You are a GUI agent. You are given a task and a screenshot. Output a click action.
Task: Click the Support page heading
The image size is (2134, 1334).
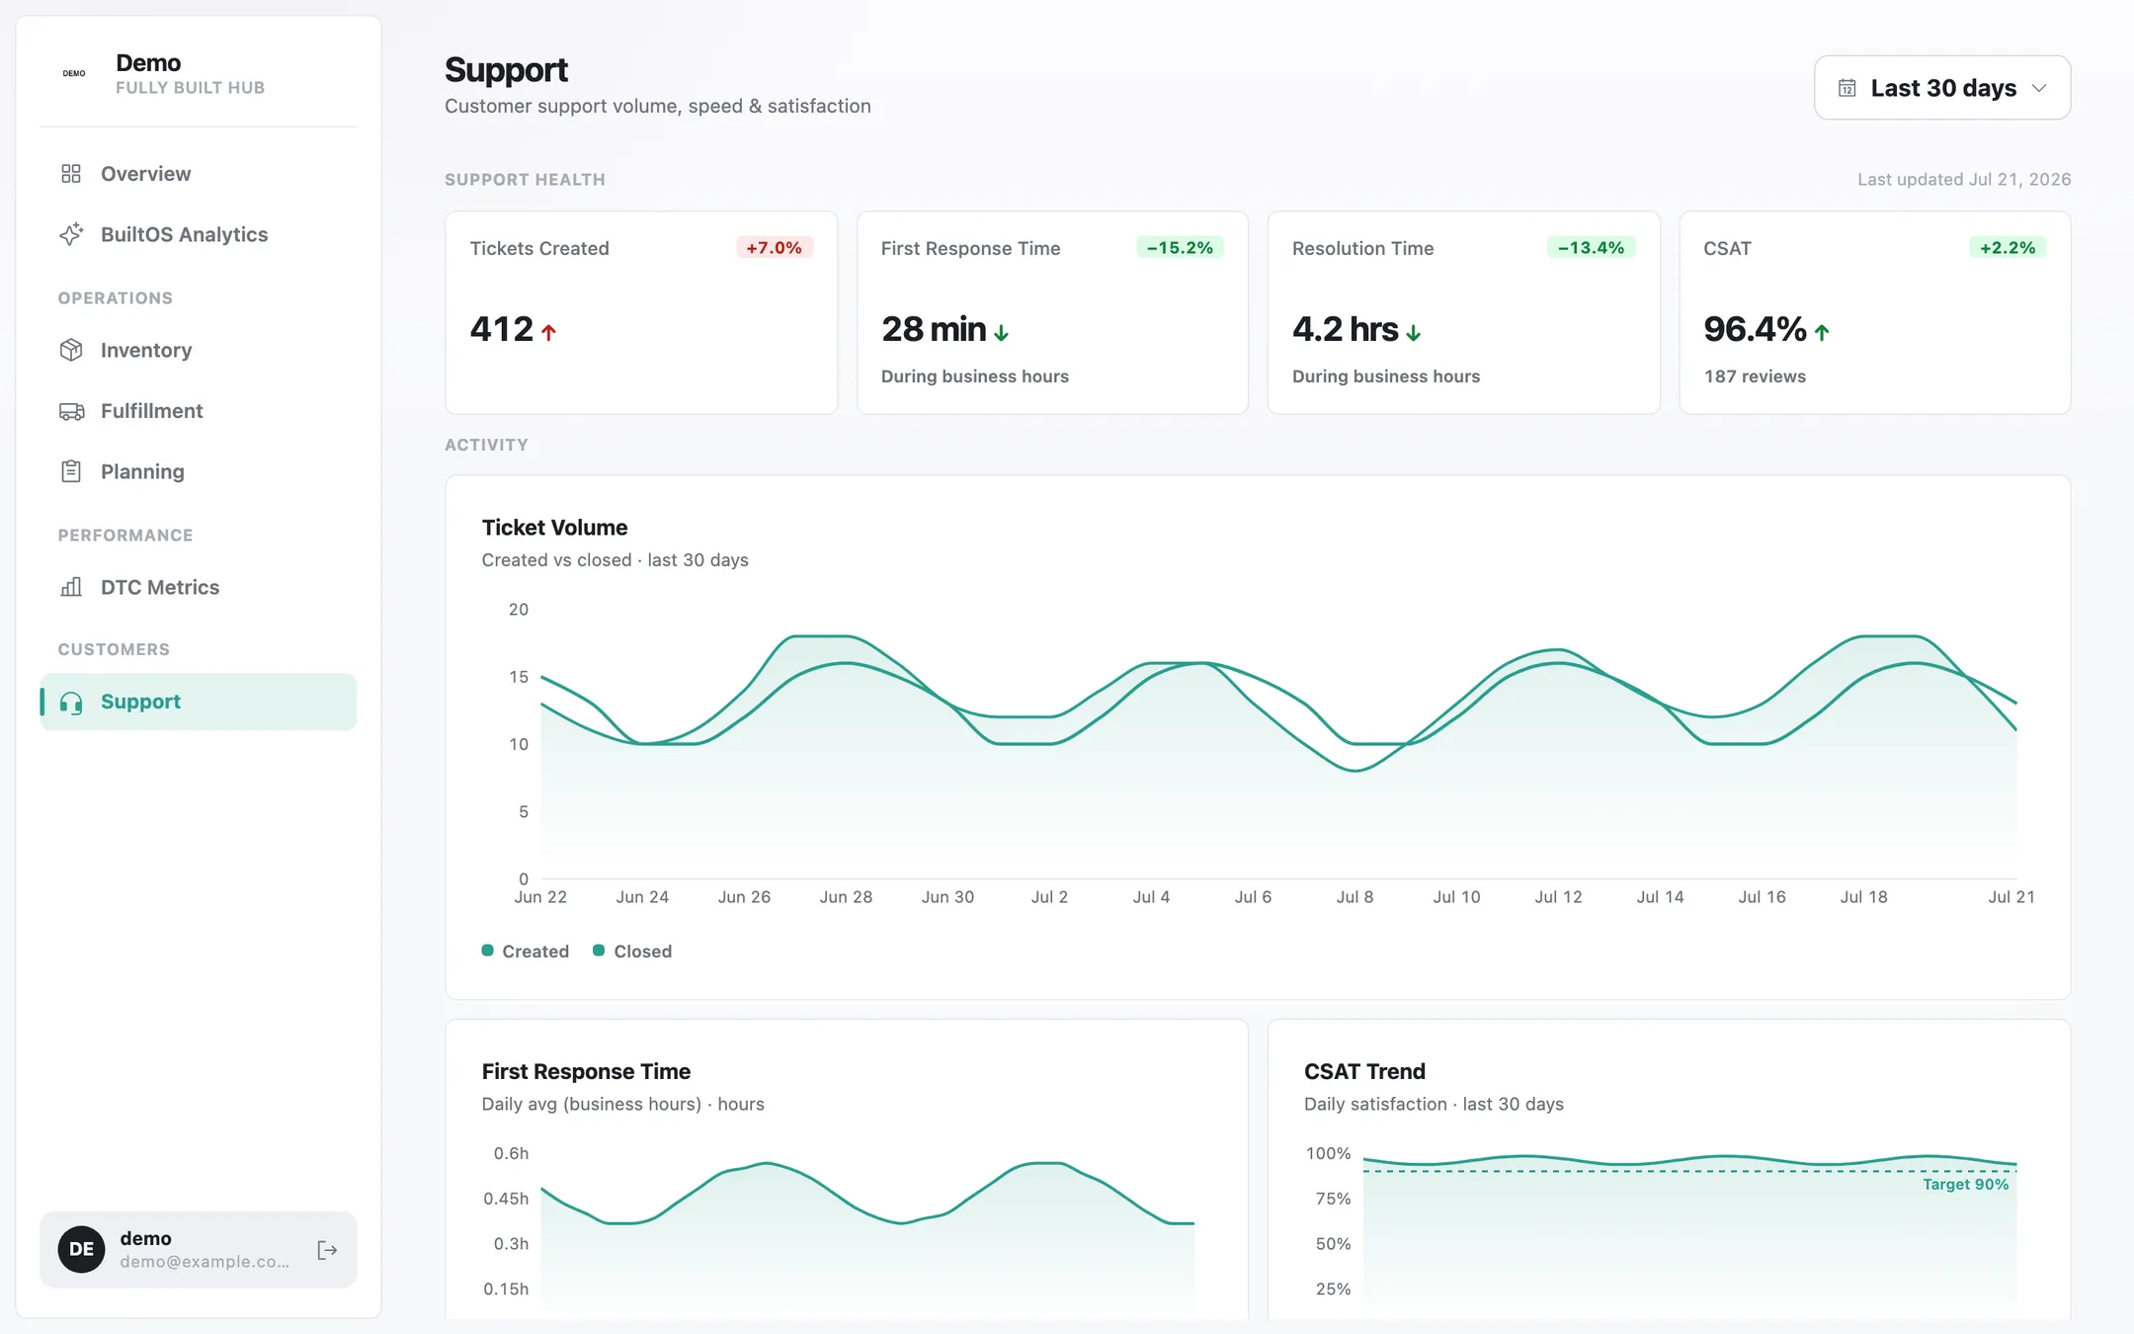(506, 70)
